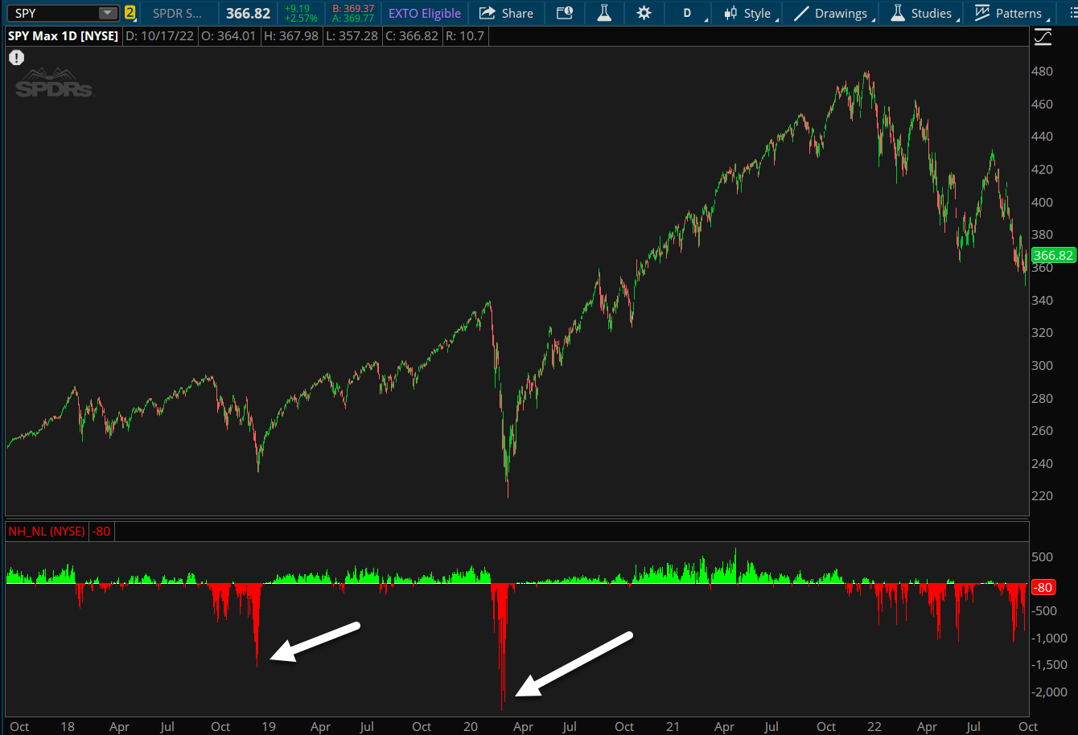The image size is (1078, 735).
Task: Click the SPDR S... company name label
Action: coord(178,13)
